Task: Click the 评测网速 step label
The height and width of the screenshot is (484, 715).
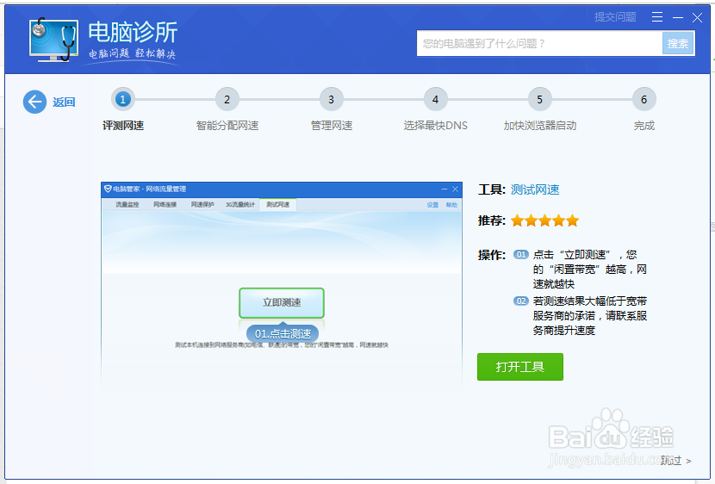Action: [x=123, y=126]
